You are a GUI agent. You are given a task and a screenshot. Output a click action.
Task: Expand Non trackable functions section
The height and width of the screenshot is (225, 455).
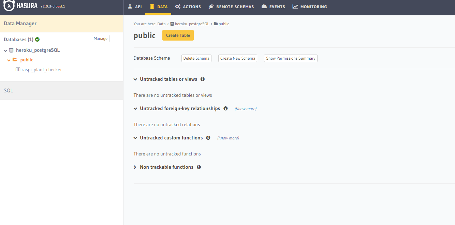(135, 167)
